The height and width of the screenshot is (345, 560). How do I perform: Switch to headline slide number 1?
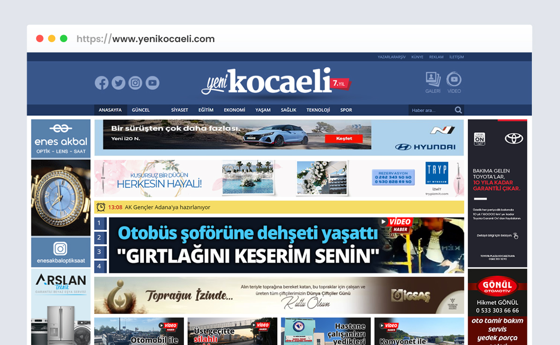tap(99, 223)
